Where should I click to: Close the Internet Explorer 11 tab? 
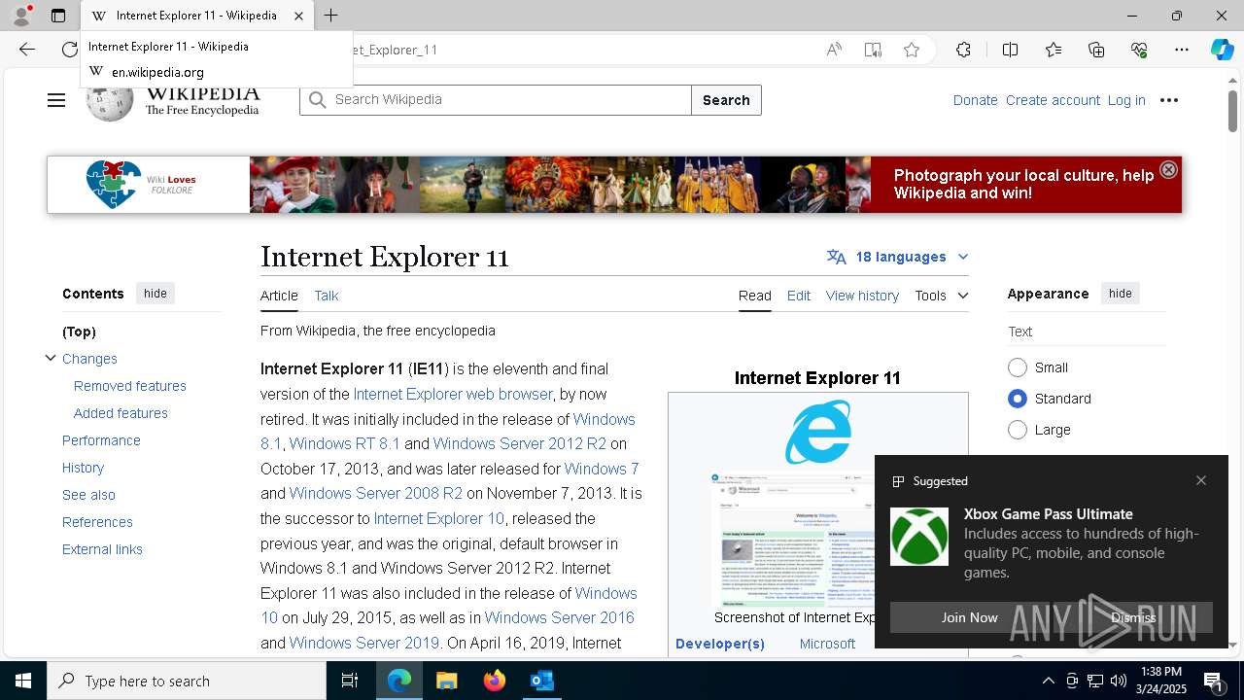pos(298,16)
